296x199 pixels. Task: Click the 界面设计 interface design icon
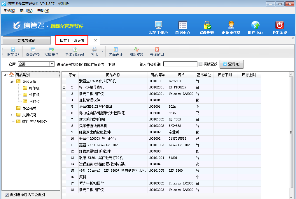tap(115, 51)
